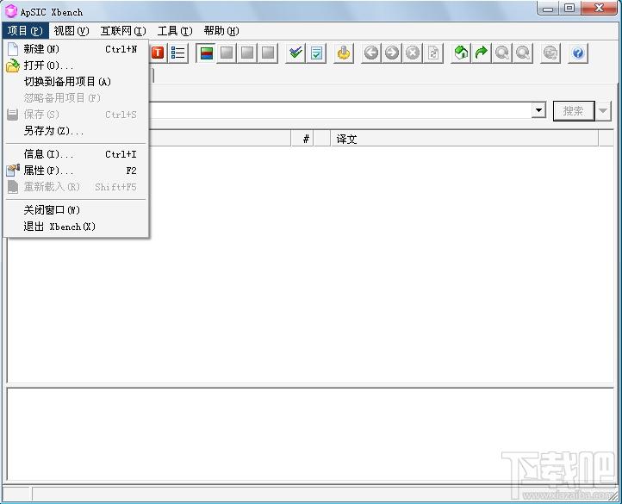Image resolution: width=622 pixels, height=504 pixels.
Task: Choose 关闭窗口(W) menu entry
Action: point(76,210)
